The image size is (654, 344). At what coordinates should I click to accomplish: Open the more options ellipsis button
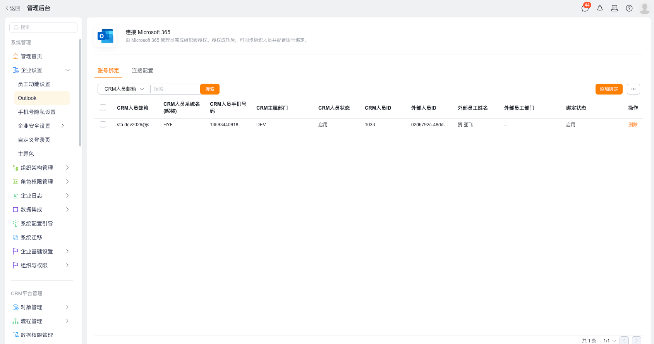tap(633, 89)
